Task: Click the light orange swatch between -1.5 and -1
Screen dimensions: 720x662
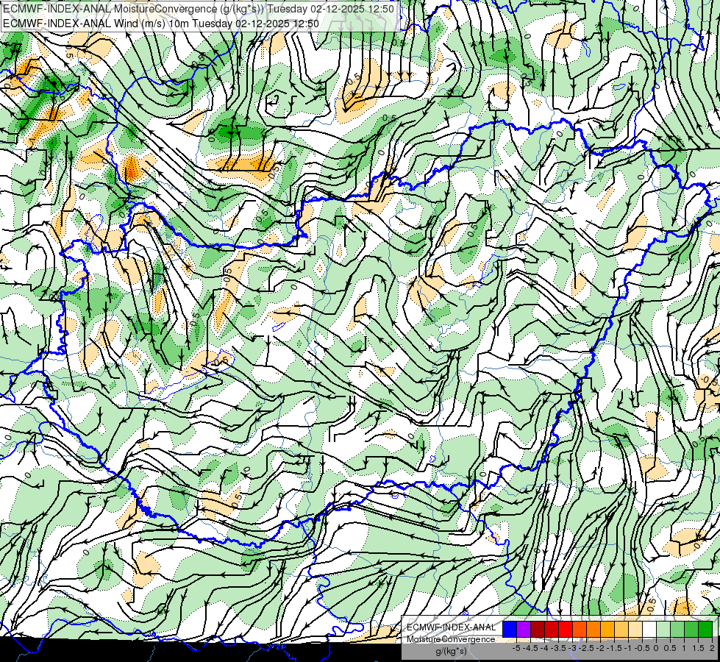Action: tap(621, 629)
